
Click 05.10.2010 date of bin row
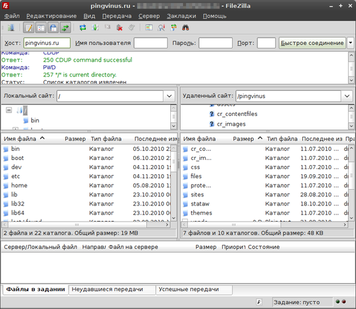pos(151,149)
